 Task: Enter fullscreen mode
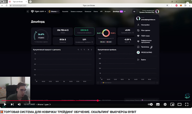187,104
